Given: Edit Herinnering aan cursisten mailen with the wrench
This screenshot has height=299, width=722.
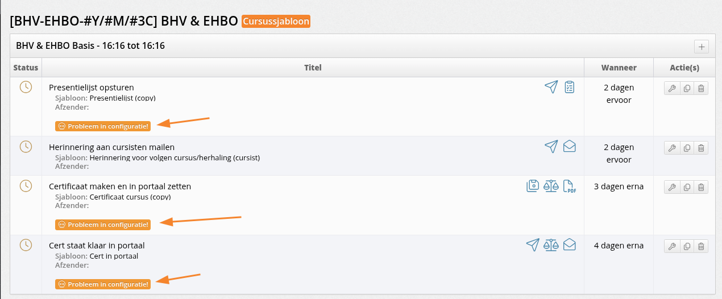Looking at the screenshot, I should coord(671,148).
